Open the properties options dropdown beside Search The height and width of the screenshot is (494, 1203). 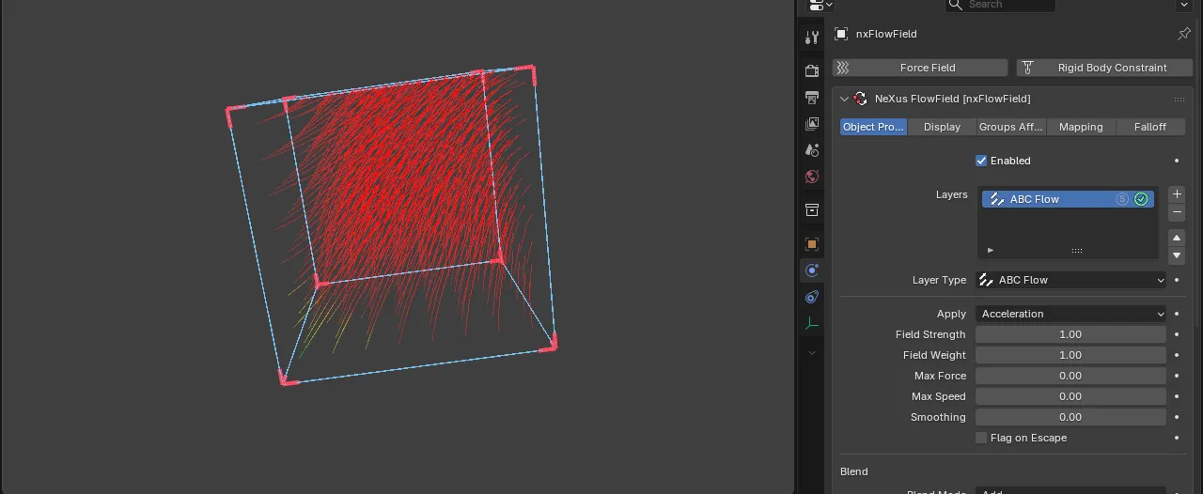click(x=1184, y=5)
